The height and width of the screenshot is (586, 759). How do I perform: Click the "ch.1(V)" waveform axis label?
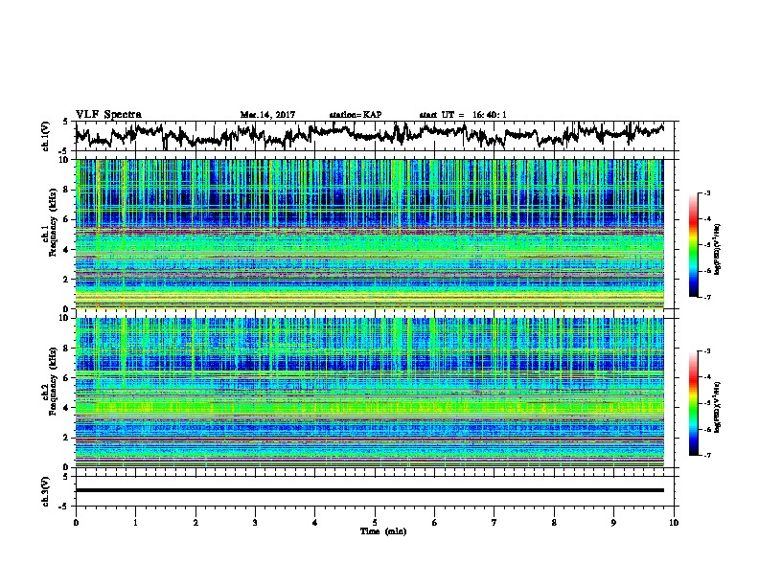coord(45,136)
